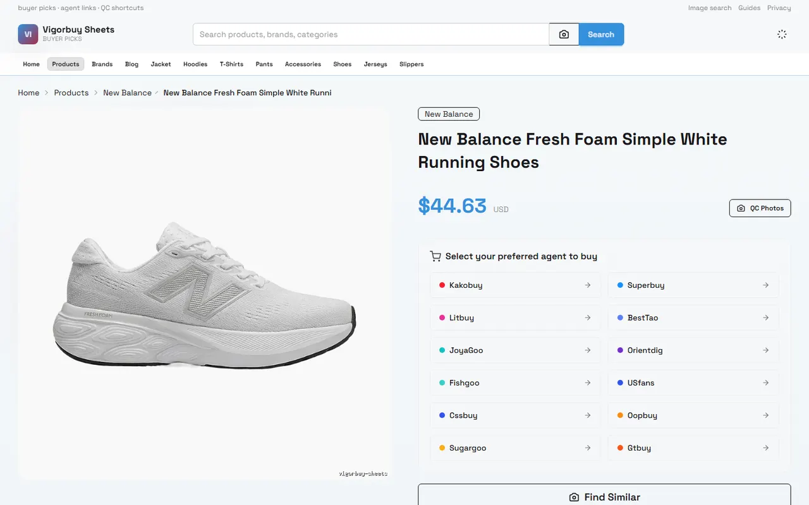
Task: Click the Cssbuy arrow icon
Action: [588, 415]
